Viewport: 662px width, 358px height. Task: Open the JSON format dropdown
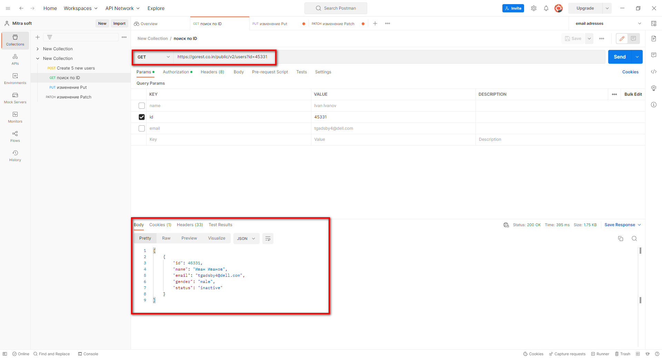click(x=246, y=239)
